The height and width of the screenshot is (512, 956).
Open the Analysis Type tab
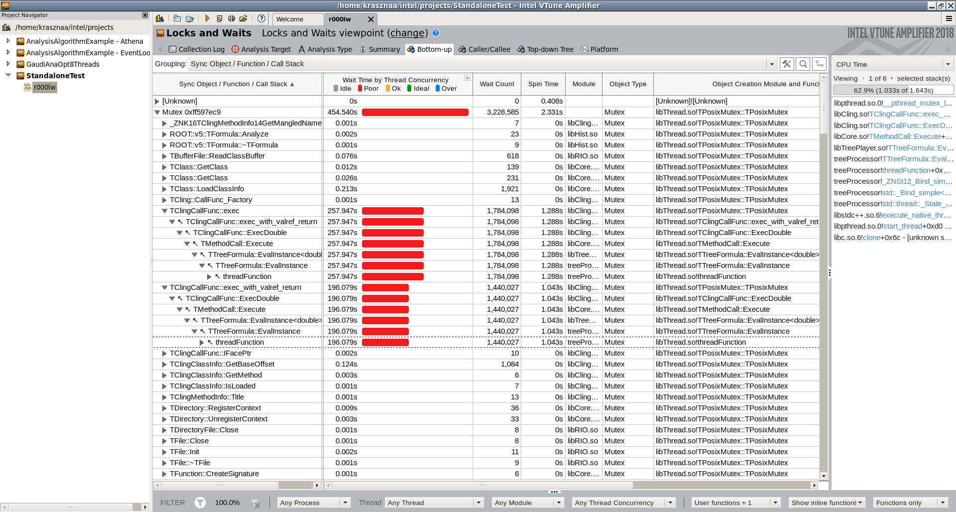pyautogui.click(x=325, y=49)
